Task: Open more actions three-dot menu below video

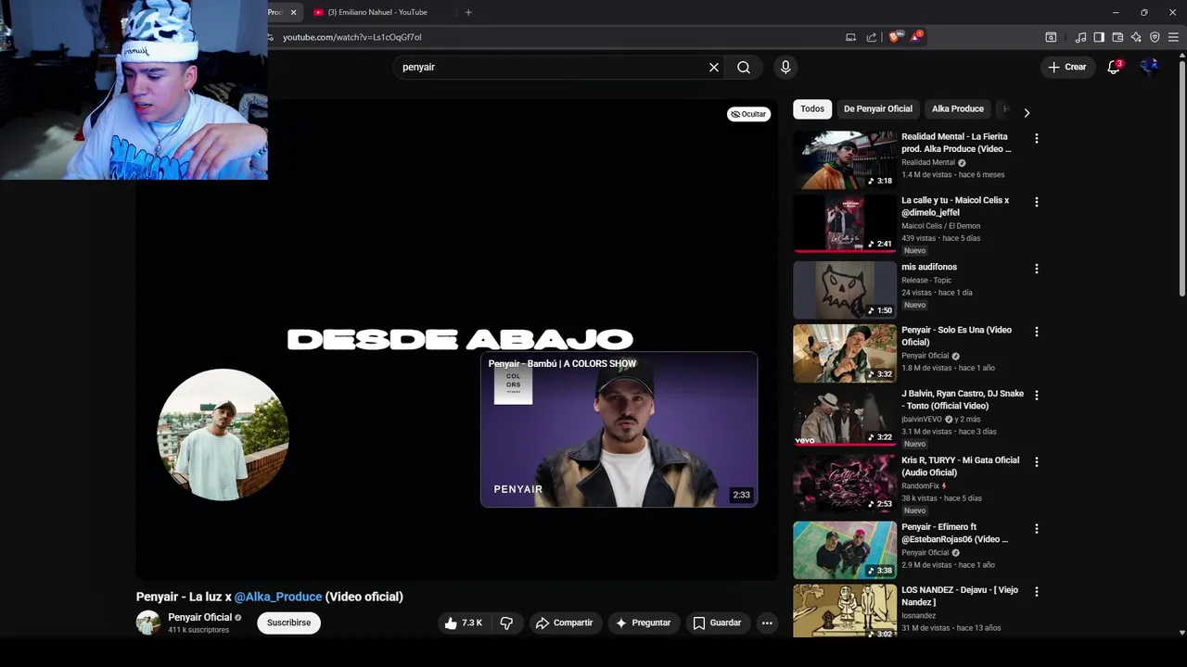Action: tap(767, 623)
